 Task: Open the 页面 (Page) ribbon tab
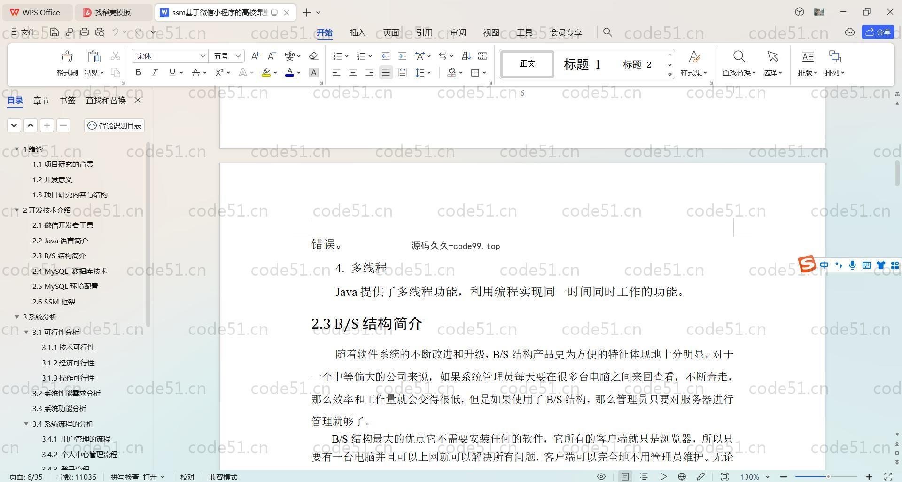(391, 32)
